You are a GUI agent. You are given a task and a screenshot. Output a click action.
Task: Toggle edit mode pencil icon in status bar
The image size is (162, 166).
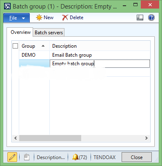pos(12,157)
